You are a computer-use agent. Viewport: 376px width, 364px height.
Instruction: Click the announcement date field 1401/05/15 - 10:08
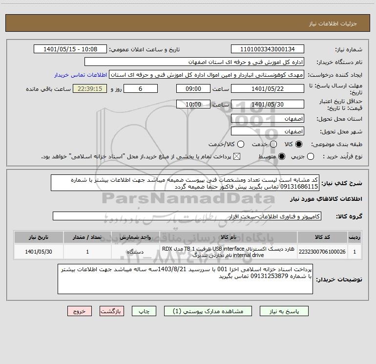(70, 49)
